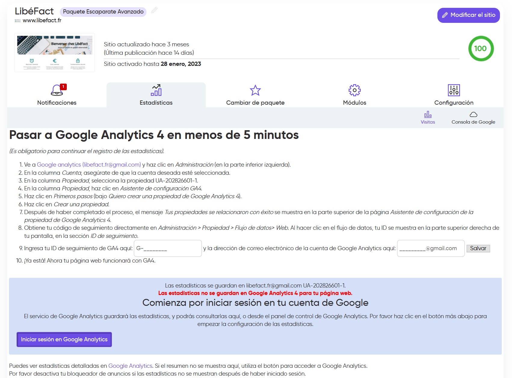The width and height of the screenshot is (512, 378).
Task: Focus the GA4 tracking ID field
Action: (168, 248)
